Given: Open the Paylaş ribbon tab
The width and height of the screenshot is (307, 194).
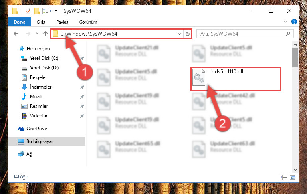Looking at the screenshot, I should click(x=62, y=22).
